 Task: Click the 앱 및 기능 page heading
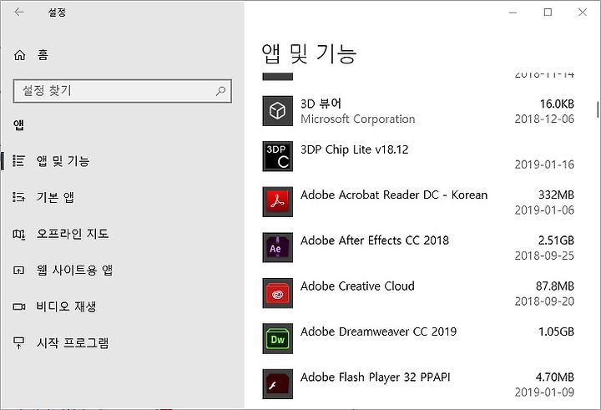[x=309, y=53]
